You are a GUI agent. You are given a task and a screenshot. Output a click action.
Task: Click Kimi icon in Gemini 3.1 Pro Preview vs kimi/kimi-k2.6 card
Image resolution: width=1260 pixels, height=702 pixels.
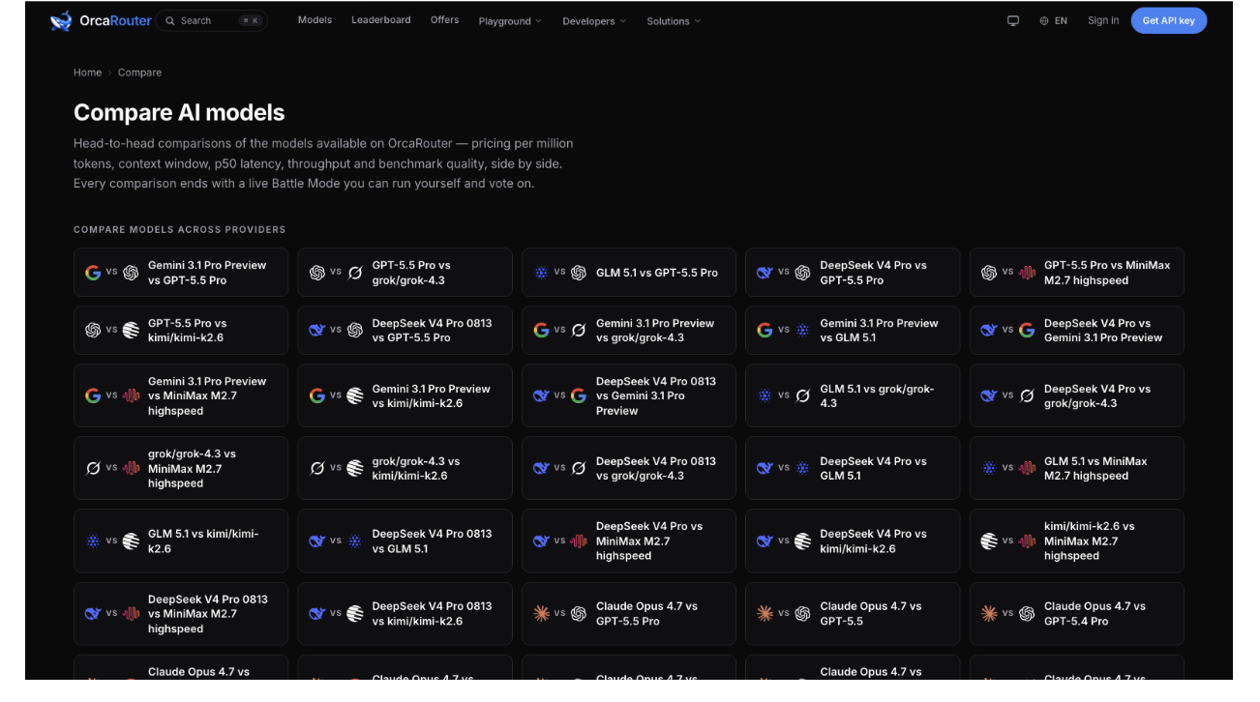tap(355, 395)
